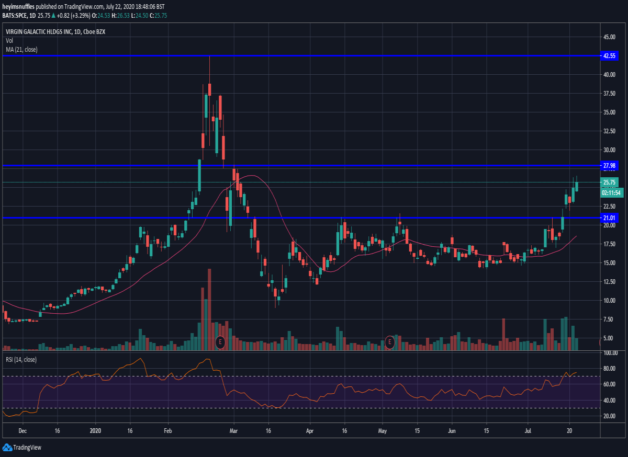Select the Vol indicator label
This screenshot has height=457, width=628.
[9, 40]
